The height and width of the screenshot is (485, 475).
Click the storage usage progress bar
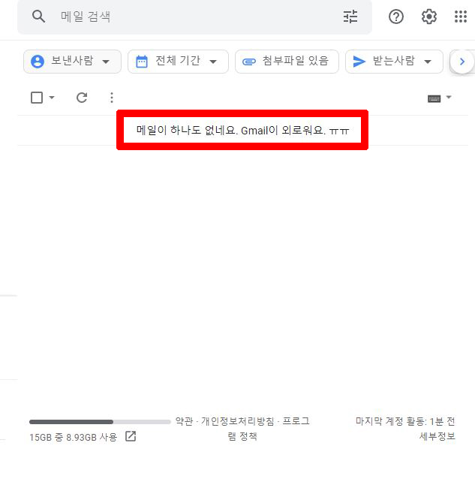100,422
